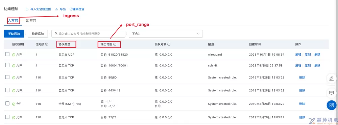
Task: Tick the checkbox for the ICMP(IPv4) rule
Action: click(7, 103)
